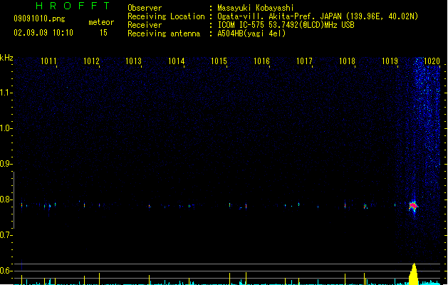The width and height of the screenshot is (448, 285).
Task: Click the 0.9 kHz frequency label
Action: pos(6,164)
